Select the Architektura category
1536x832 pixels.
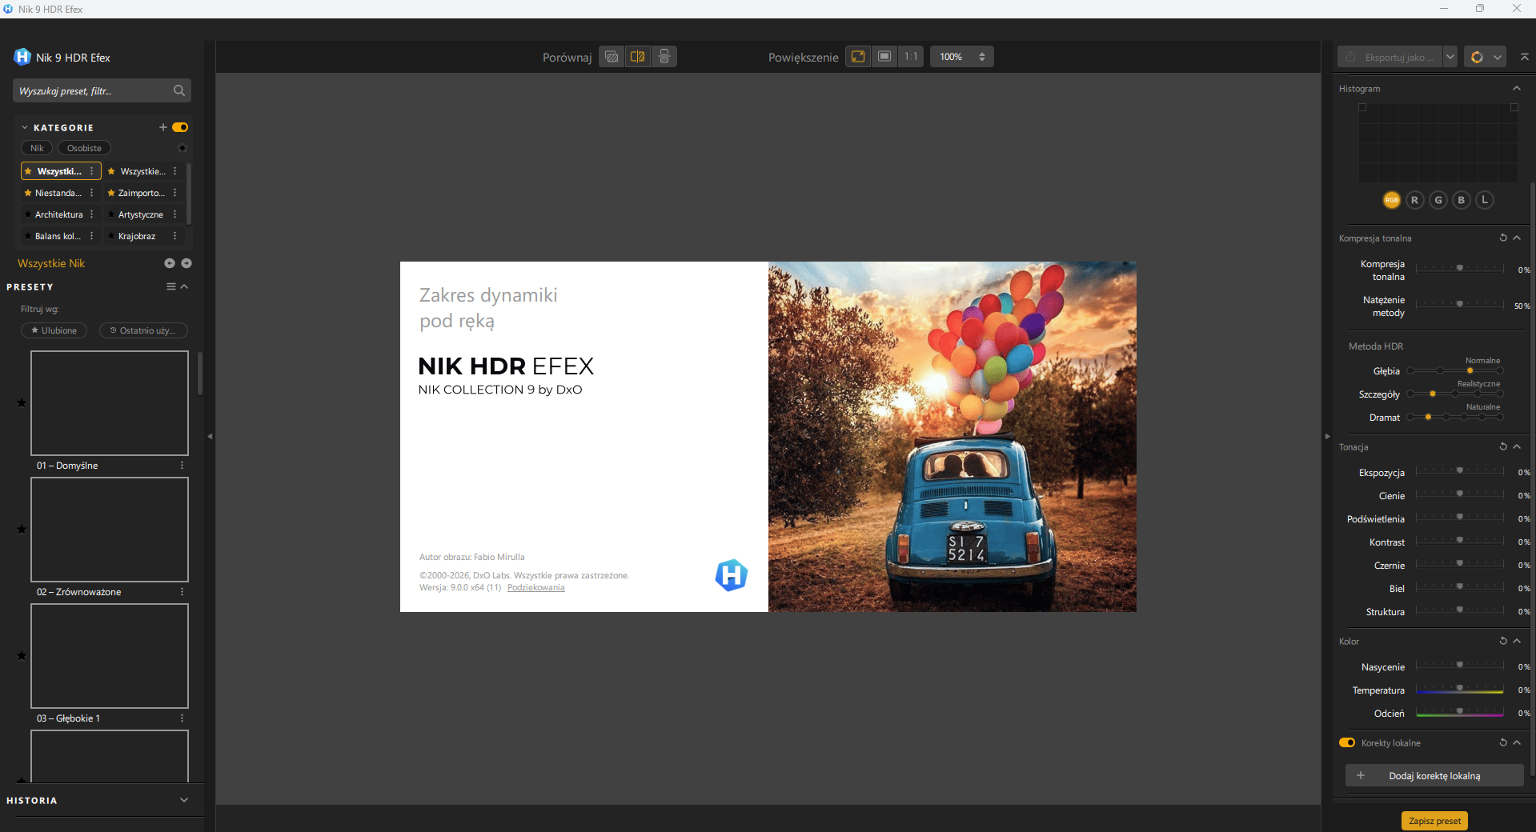tap(58, 214)
